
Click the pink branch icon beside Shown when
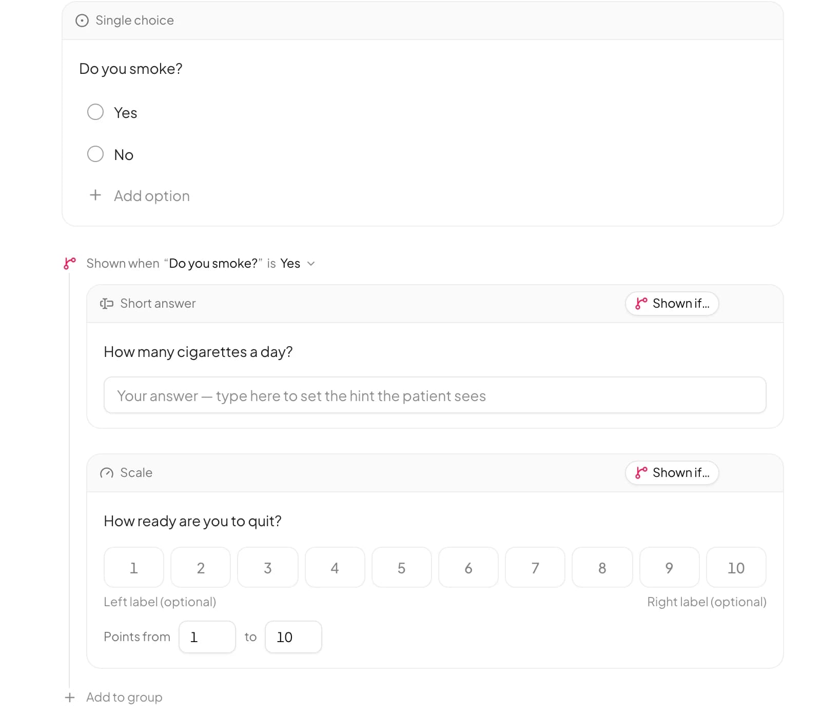tap(70, 264)
